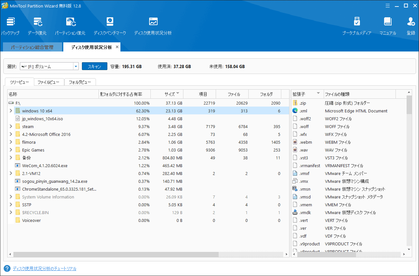The image size is (419, 276).
Task: Select the ディスク使用状況分析 tab
Action: tap(92, 47)
